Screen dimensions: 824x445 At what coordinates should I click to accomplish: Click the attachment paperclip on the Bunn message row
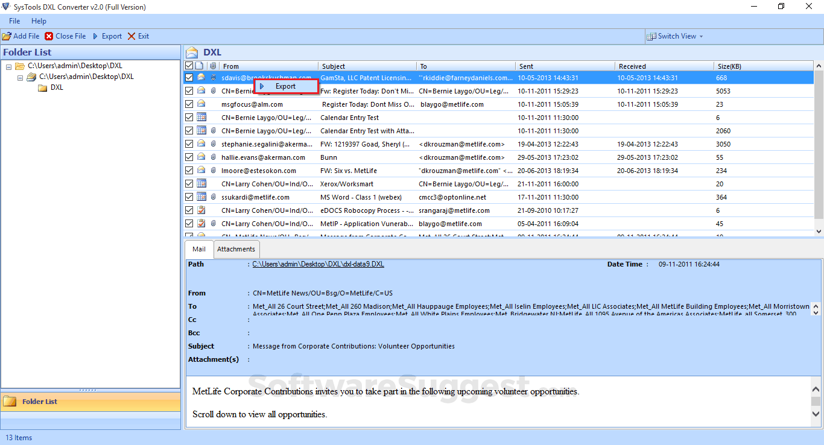[x=212, y=157]
